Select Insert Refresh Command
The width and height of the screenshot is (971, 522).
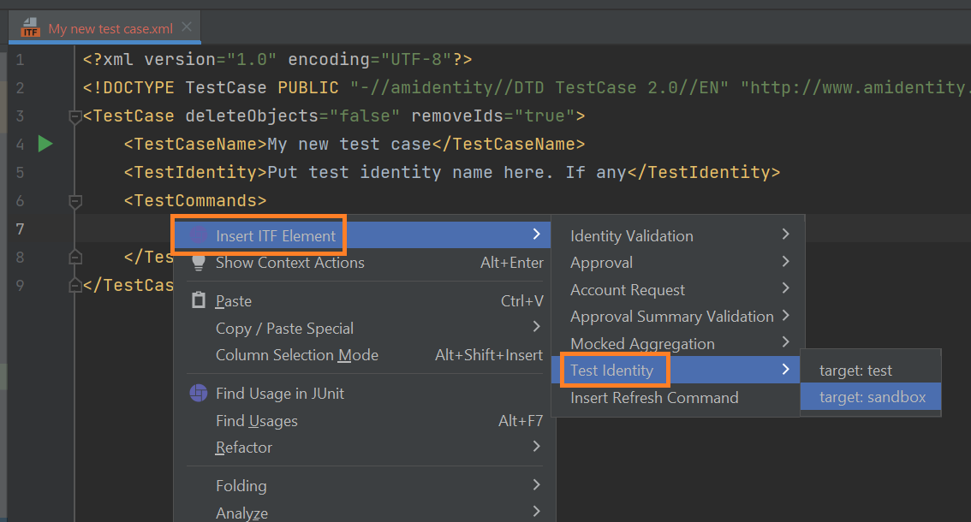pos(676,398)
